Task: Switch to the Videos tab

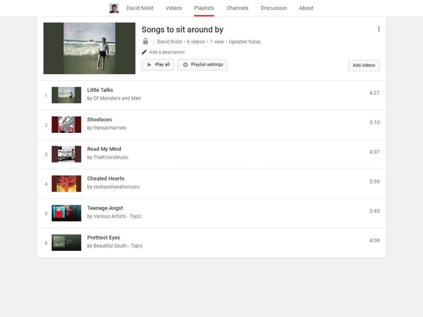Action: pos(173,8)
